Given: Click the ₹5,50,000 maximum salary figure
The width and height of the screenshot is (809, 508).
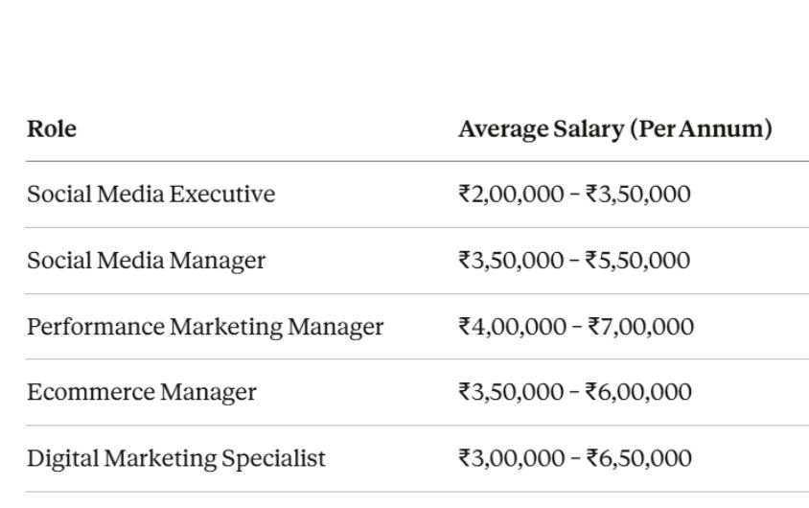Looking at the screenshot, I should 637,261.
